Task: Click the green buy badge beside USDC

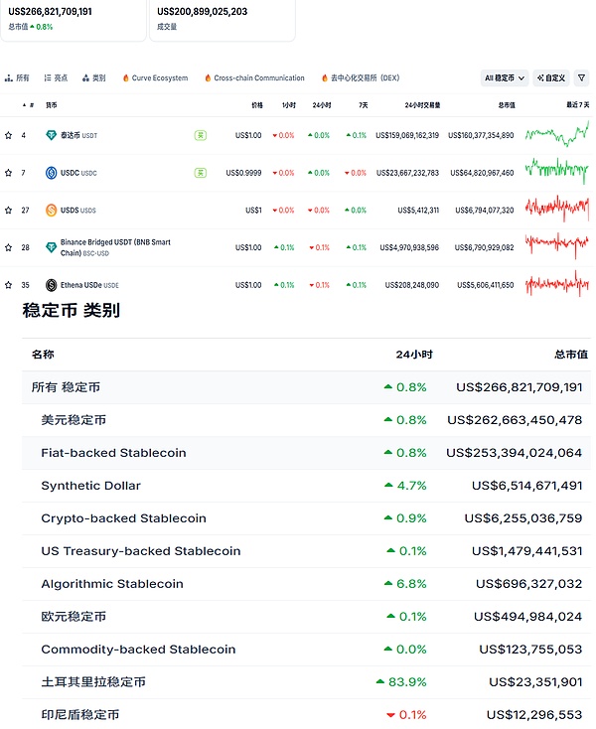Action: click(200, 173)
